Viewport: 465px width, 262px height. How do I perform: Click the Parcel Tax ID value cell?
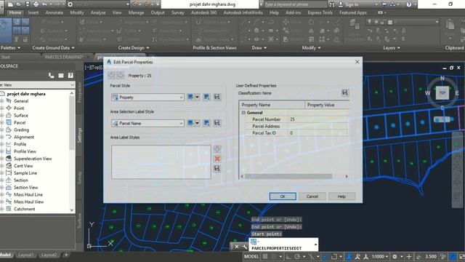click(x=318, y=133)
